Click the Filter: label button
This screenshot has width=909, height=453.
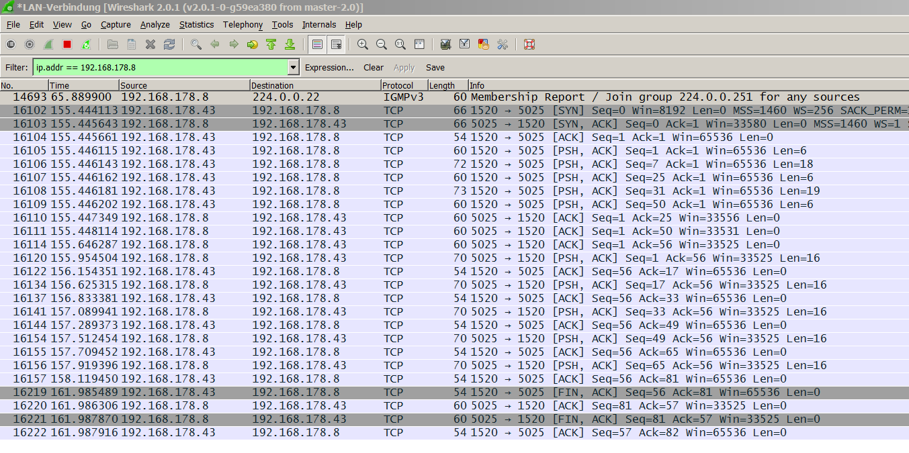pos(17,67)
